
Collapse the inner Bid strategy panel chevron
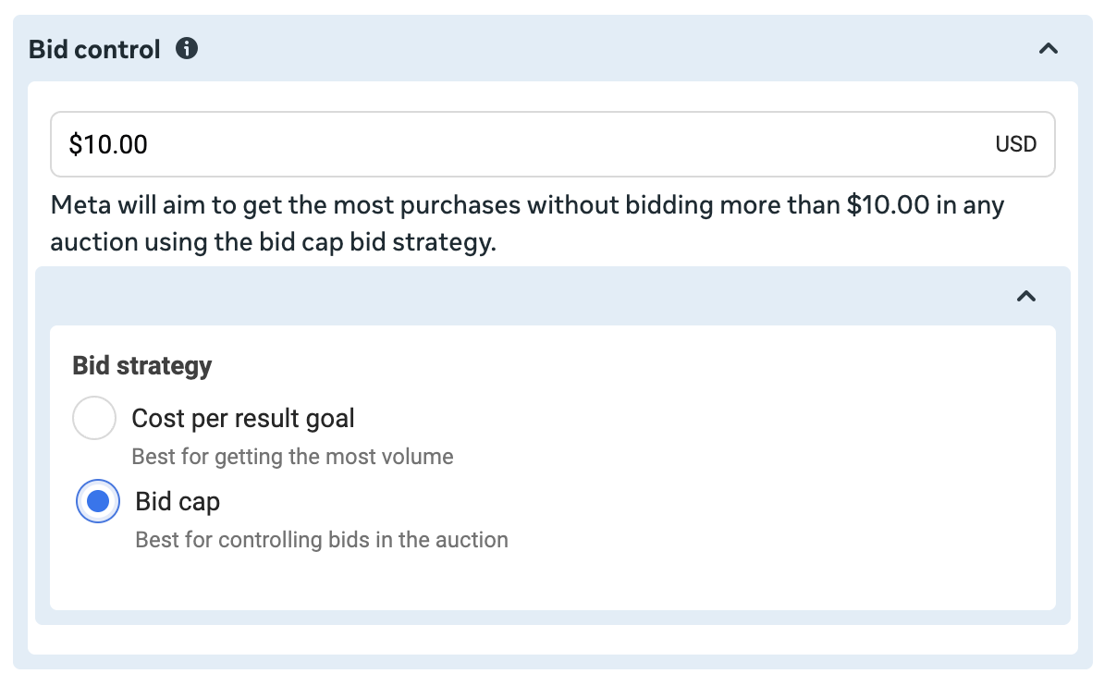(x=1025, y=297)
